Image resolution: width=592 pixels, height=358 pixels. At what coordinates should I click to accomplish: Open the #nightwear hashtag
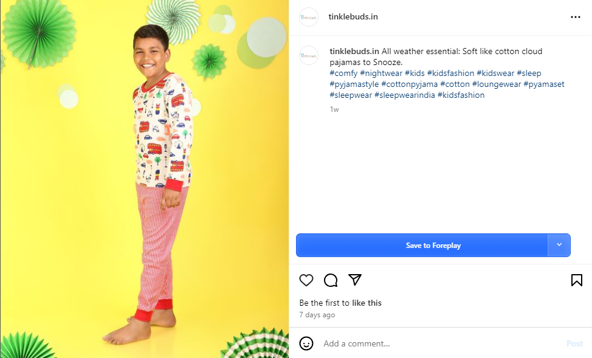pos(381,74)
